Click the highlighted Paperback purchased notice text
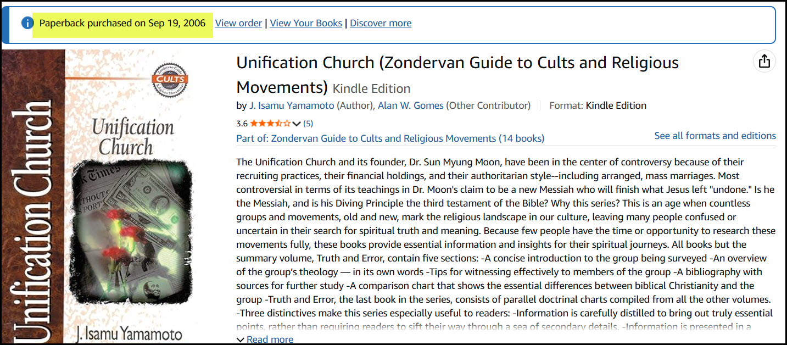Screen dimensions: 787x345 [122, 23]
